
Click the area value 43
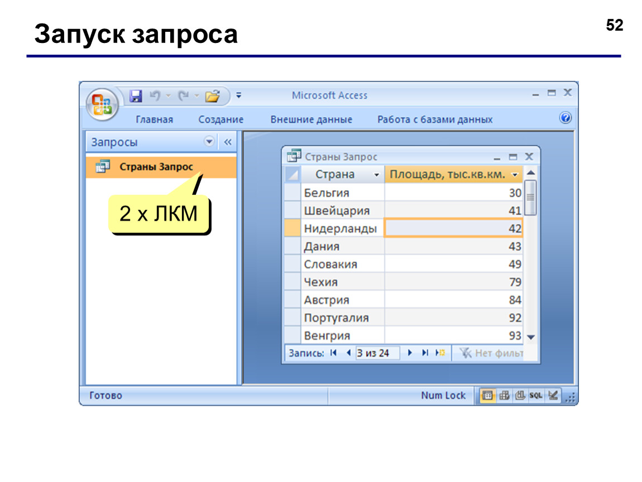454,247
